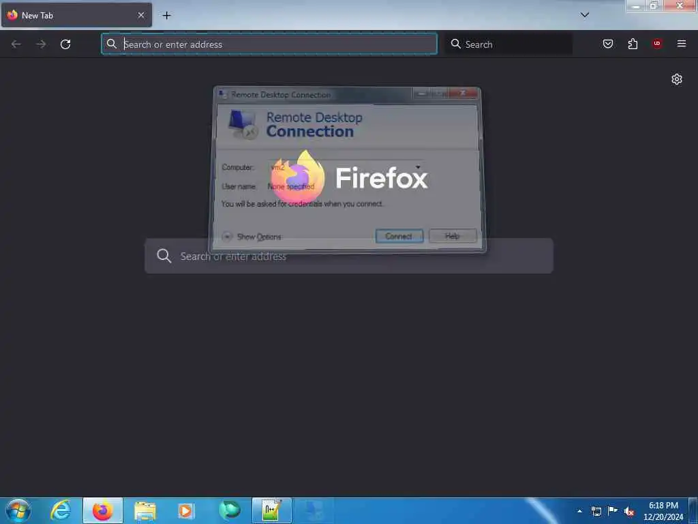Switch to Remote Desktop Connection taskbar button
The width and height of the screenshot is (698, 524).
(314, 510)
